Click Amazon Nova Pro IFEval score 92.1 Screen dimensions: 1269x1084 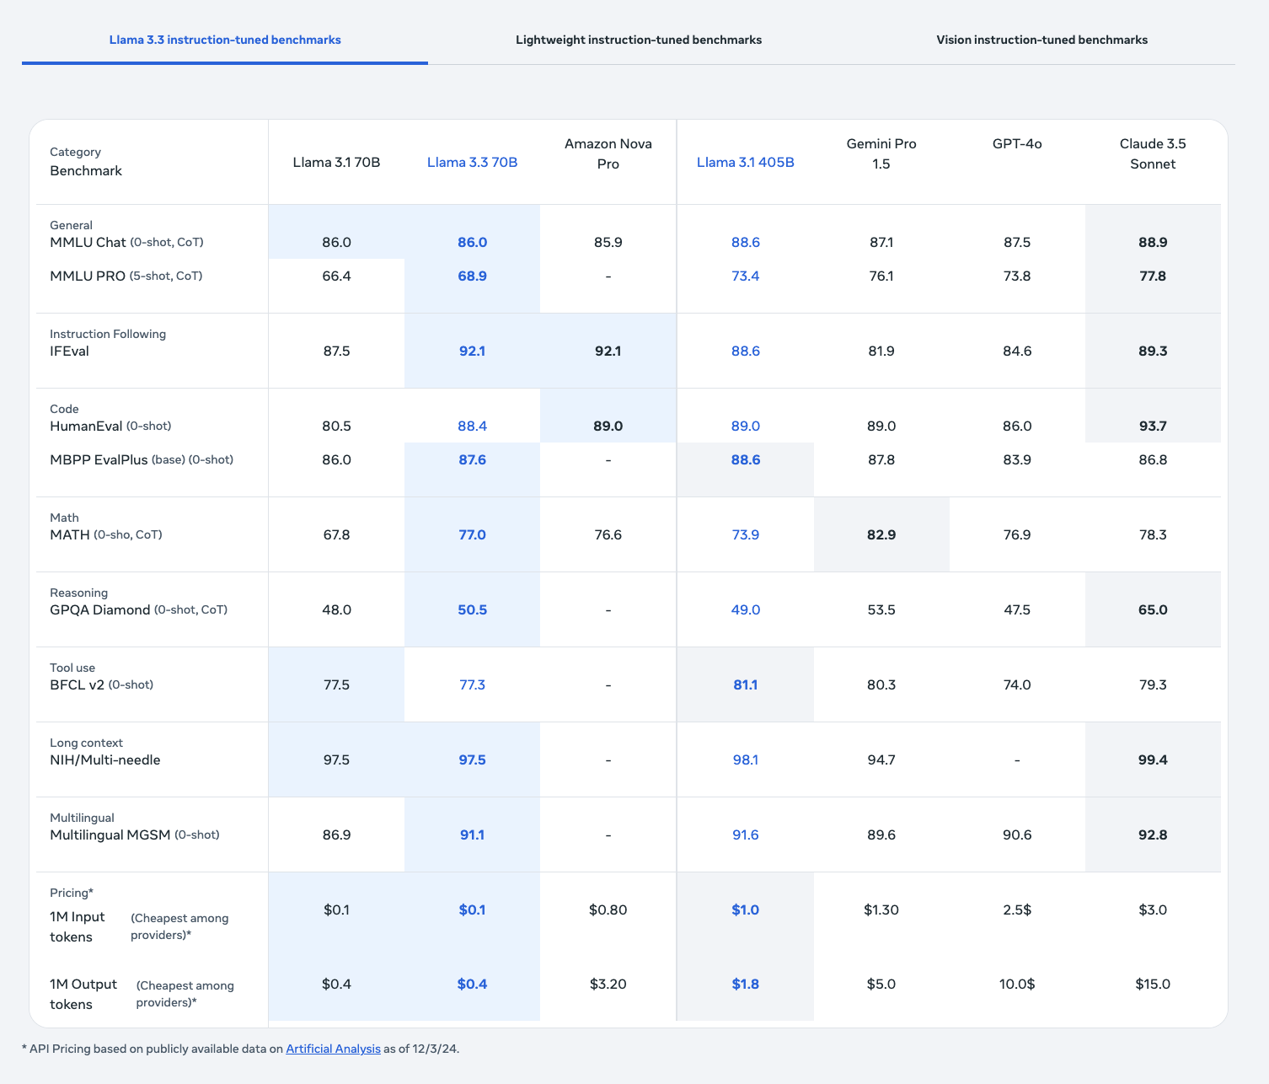point(608,351)
